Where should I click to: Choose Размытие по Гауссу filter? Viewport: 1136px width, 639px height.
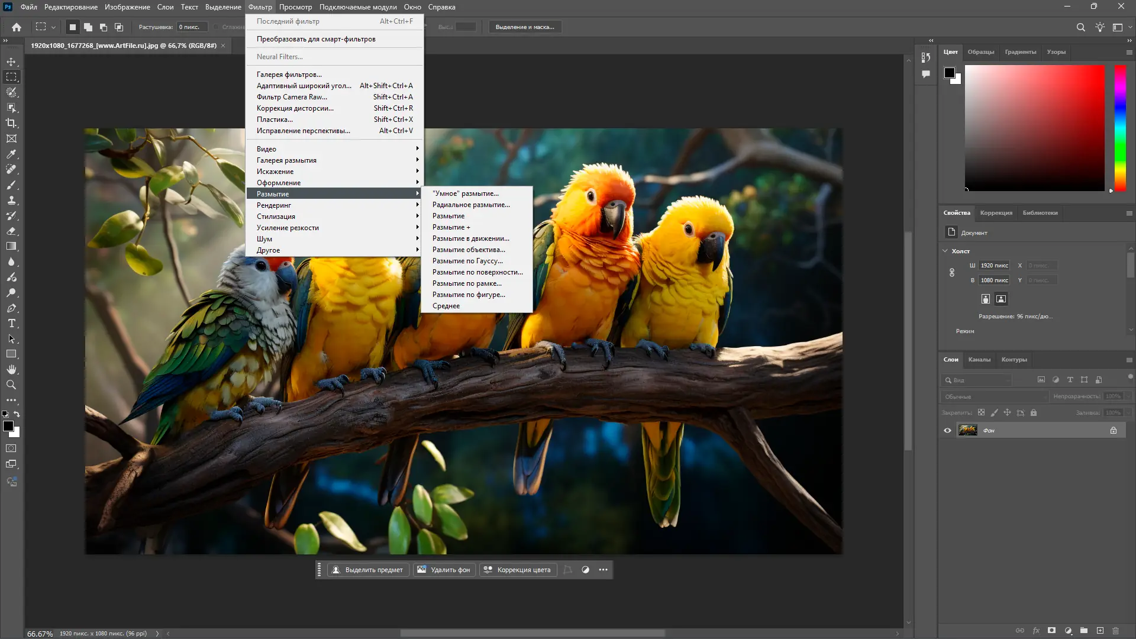click(467, 261)
